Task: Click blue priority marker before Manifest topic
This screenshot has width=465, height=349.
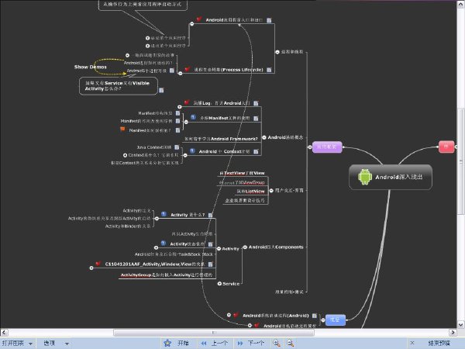Action: point(193,117)
